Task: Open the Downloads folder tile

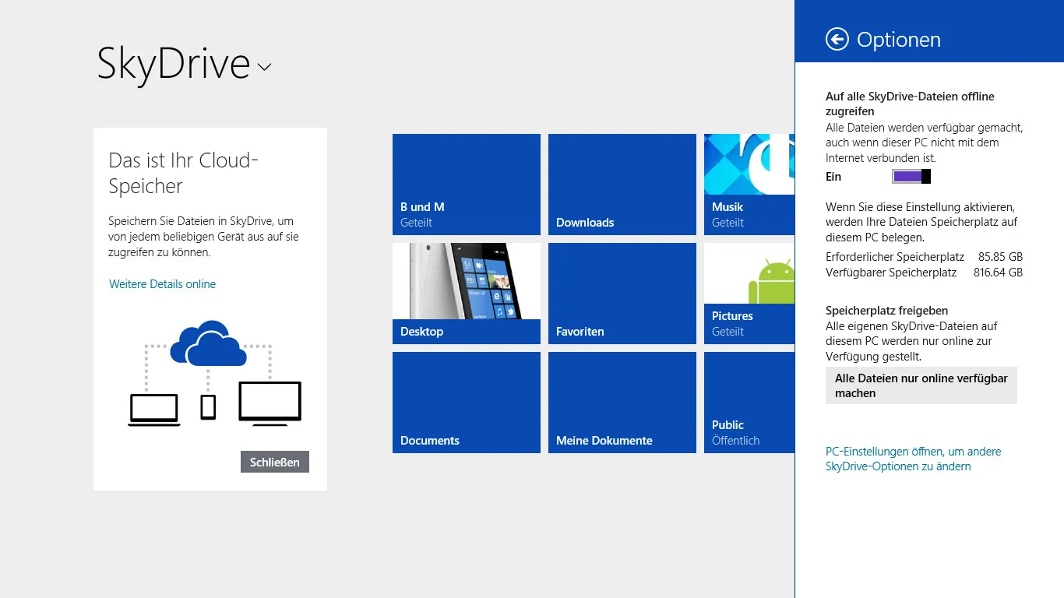Action: (622, 185)
